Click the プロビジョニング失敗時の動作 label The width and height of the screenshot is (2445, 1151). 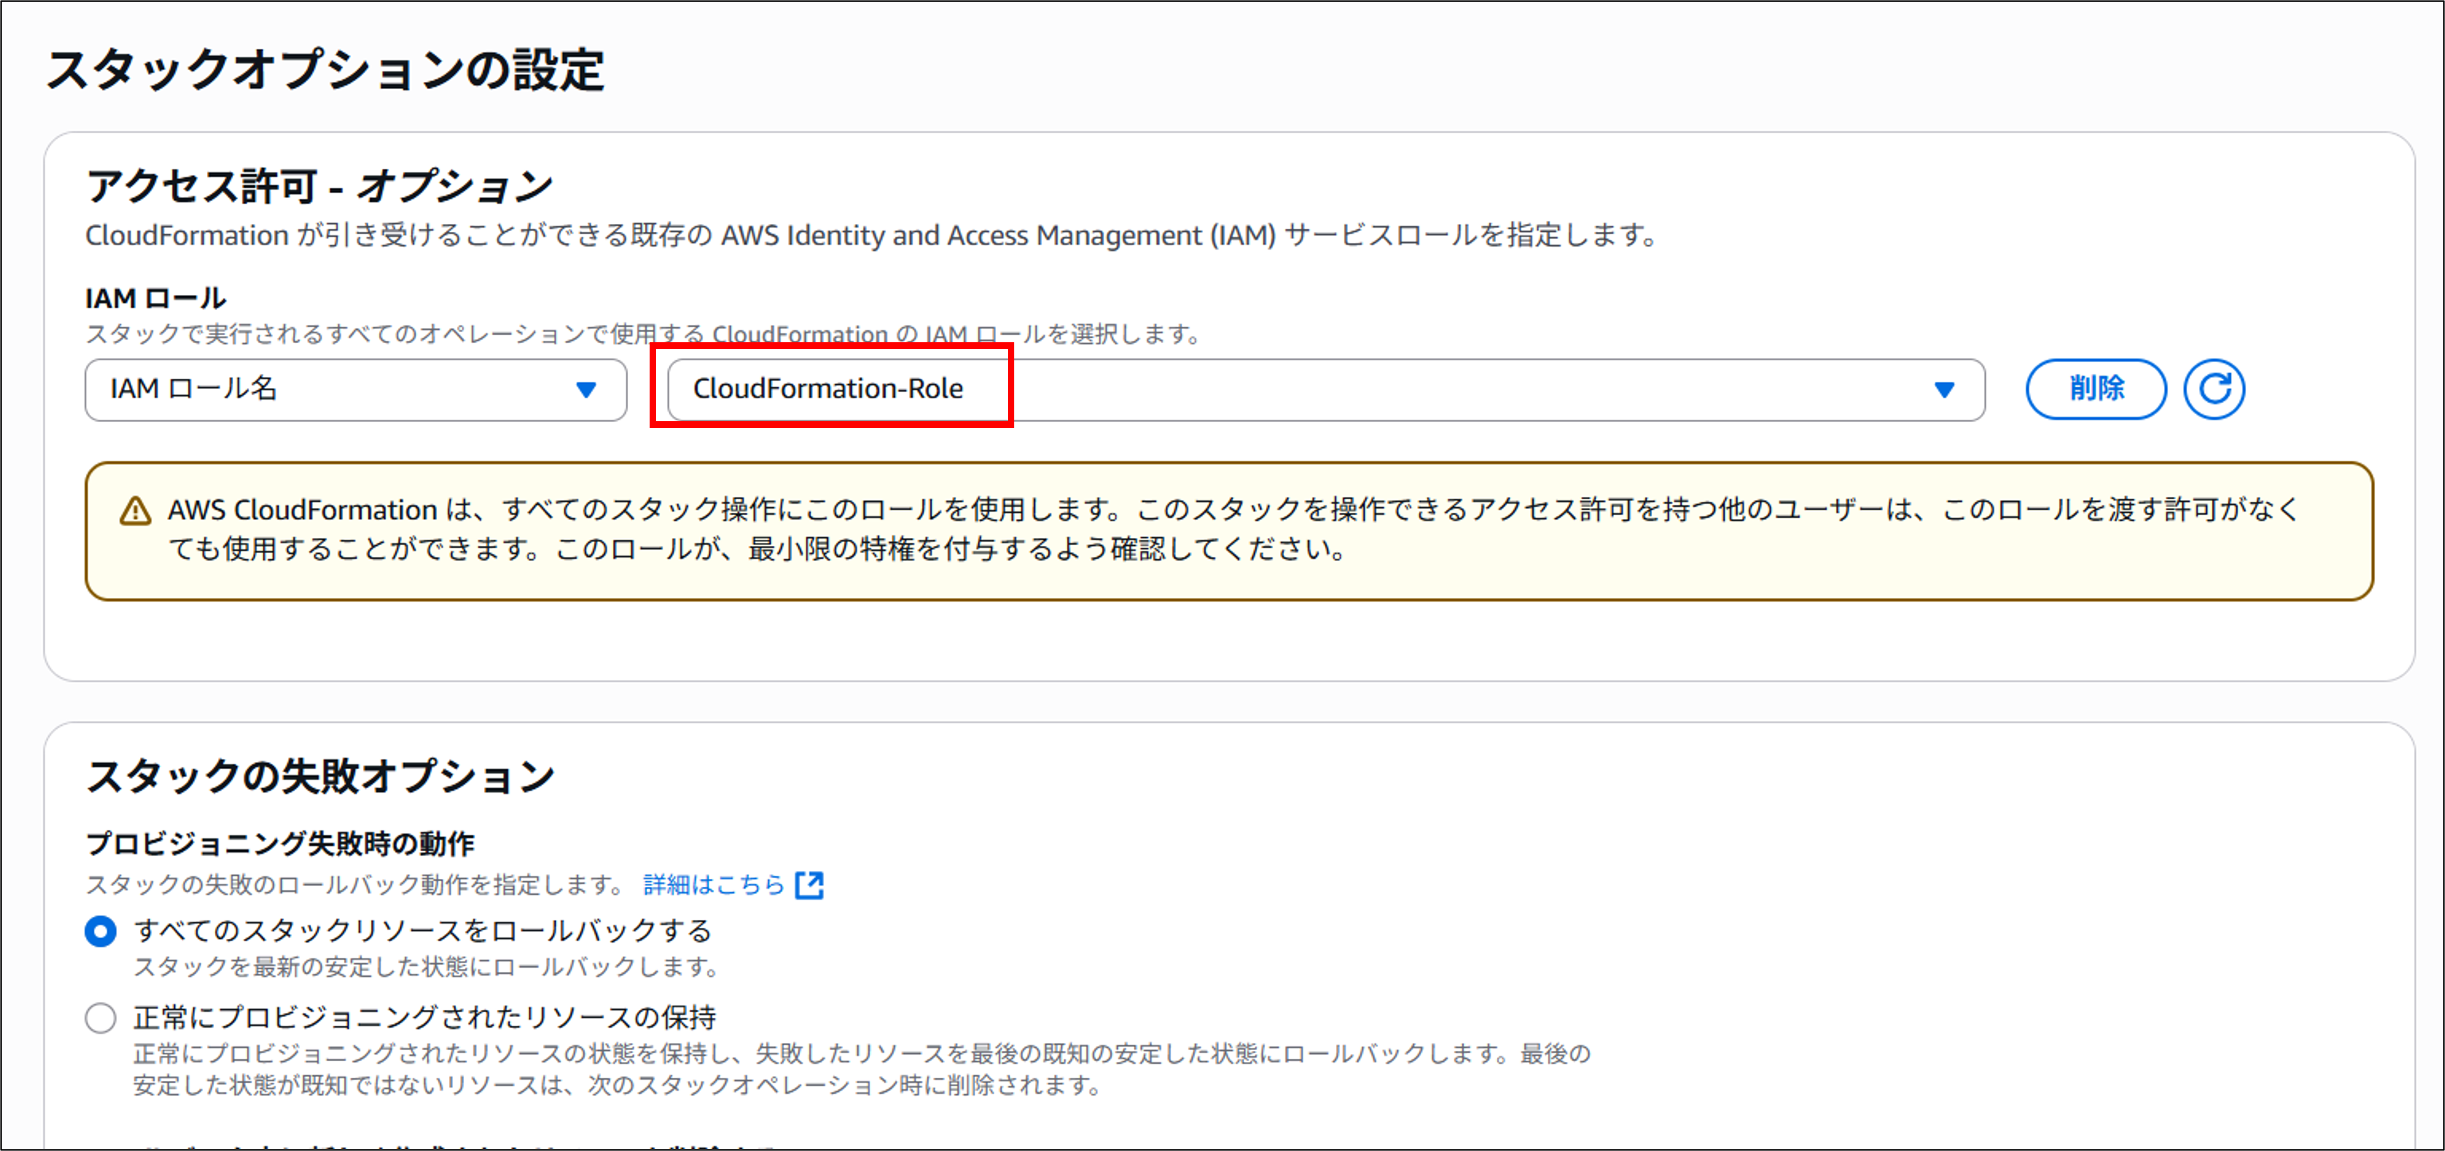pyautogui.click(x=280, y=844)
